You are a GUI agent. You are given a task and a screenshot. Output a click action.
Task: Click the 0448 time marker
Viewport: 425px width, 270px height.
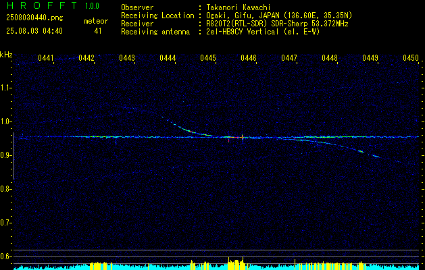pos(330,57)
